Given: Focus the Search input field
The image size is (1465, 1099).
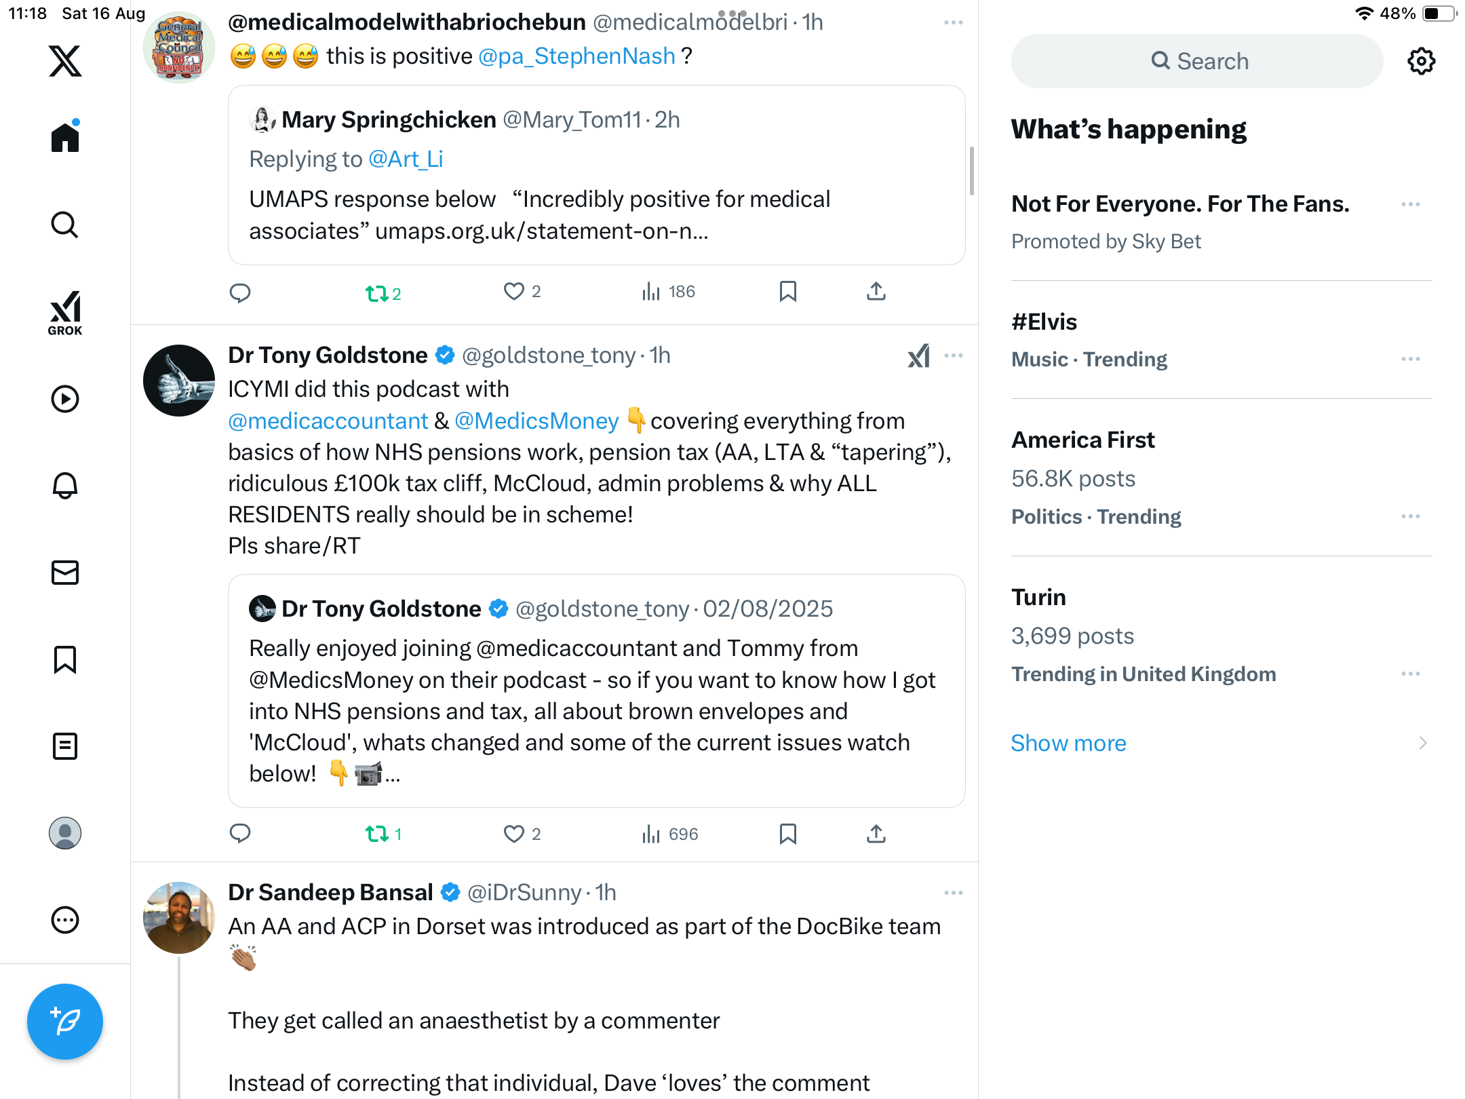Looking at the screenshot, I should click(1197, 61).
